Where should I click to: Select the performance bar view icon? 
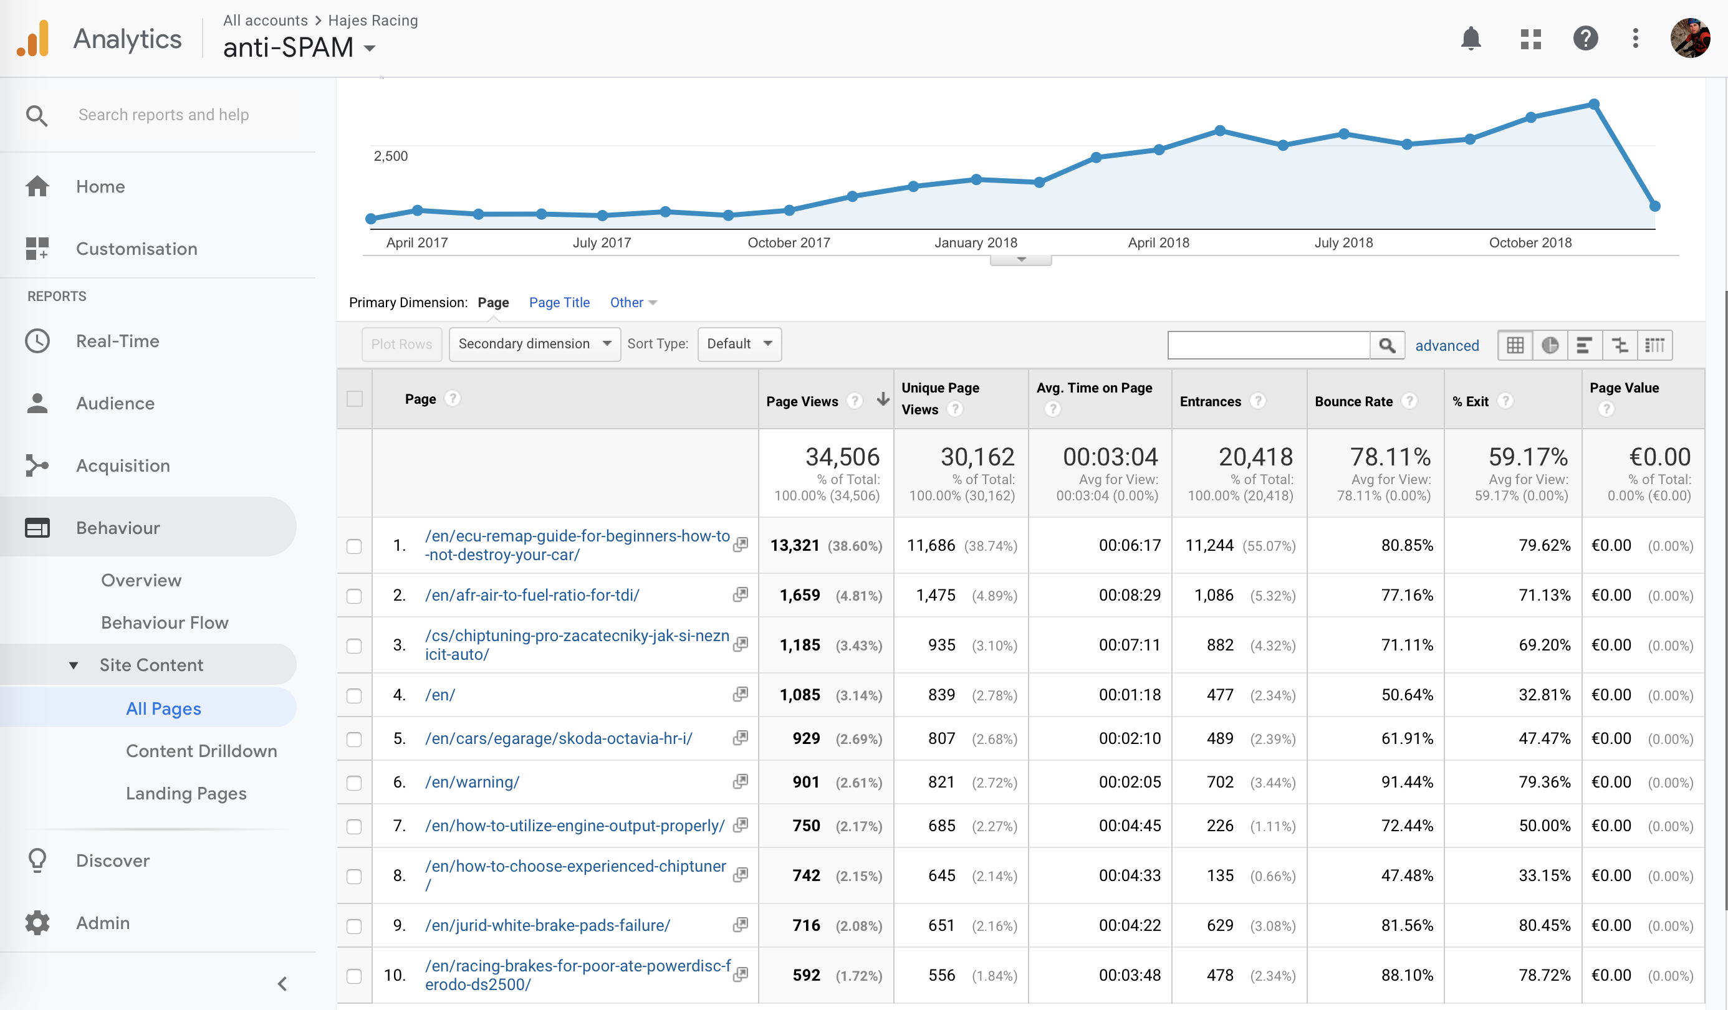coord(1584,345)
